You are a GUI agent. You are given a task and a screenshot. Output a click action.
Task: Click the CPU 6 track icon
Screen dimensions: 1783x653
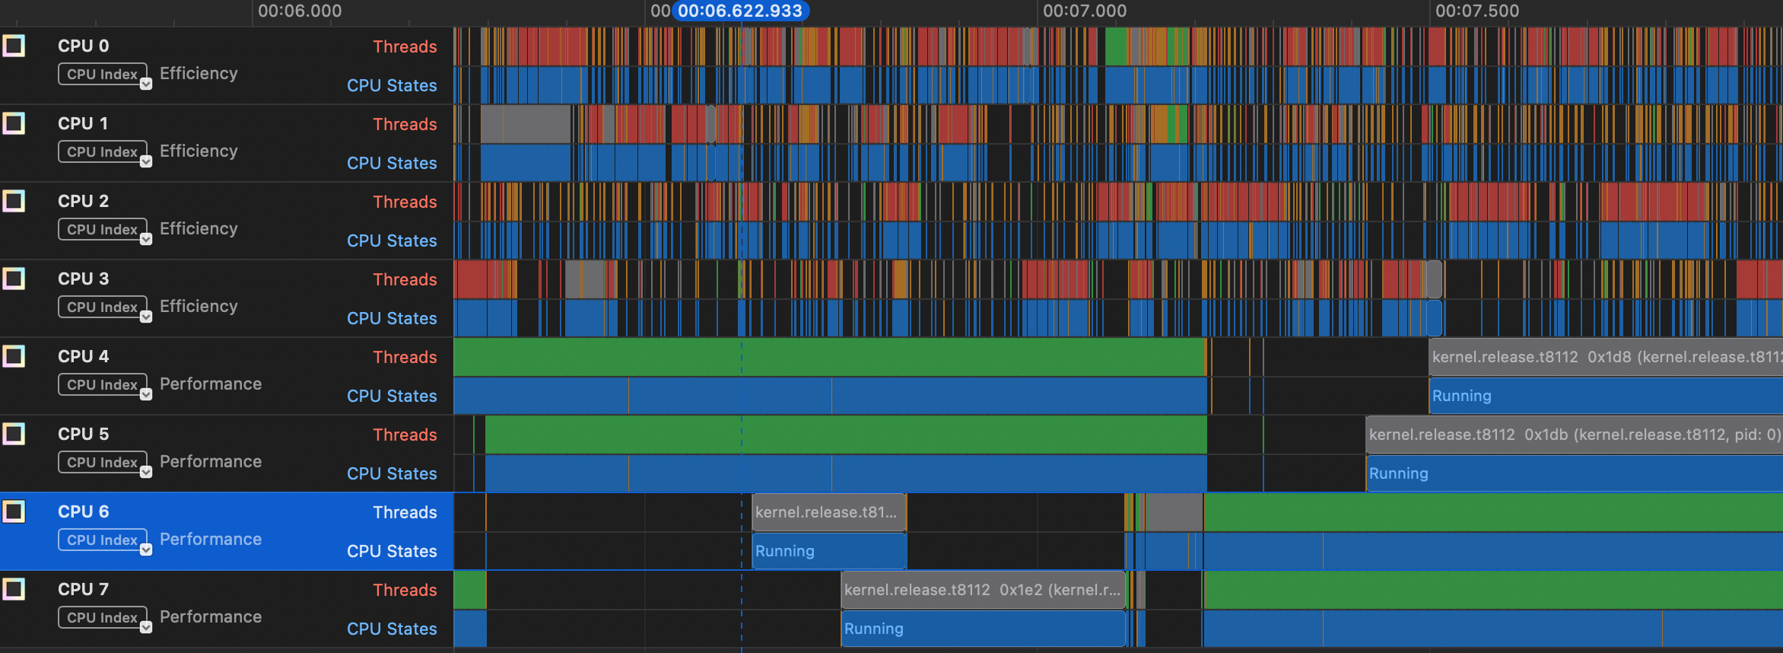click(x=14, y=511)
